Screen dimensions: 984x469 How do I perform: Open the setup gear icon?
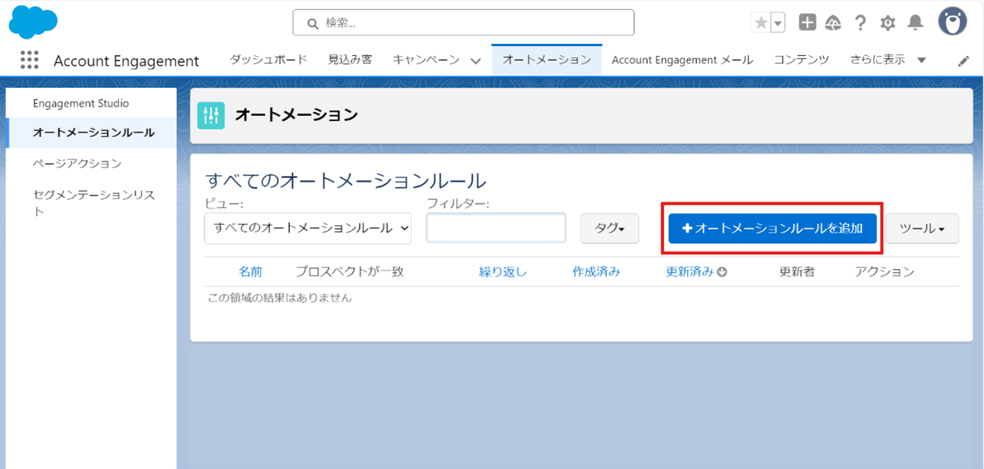click(888, 23)
